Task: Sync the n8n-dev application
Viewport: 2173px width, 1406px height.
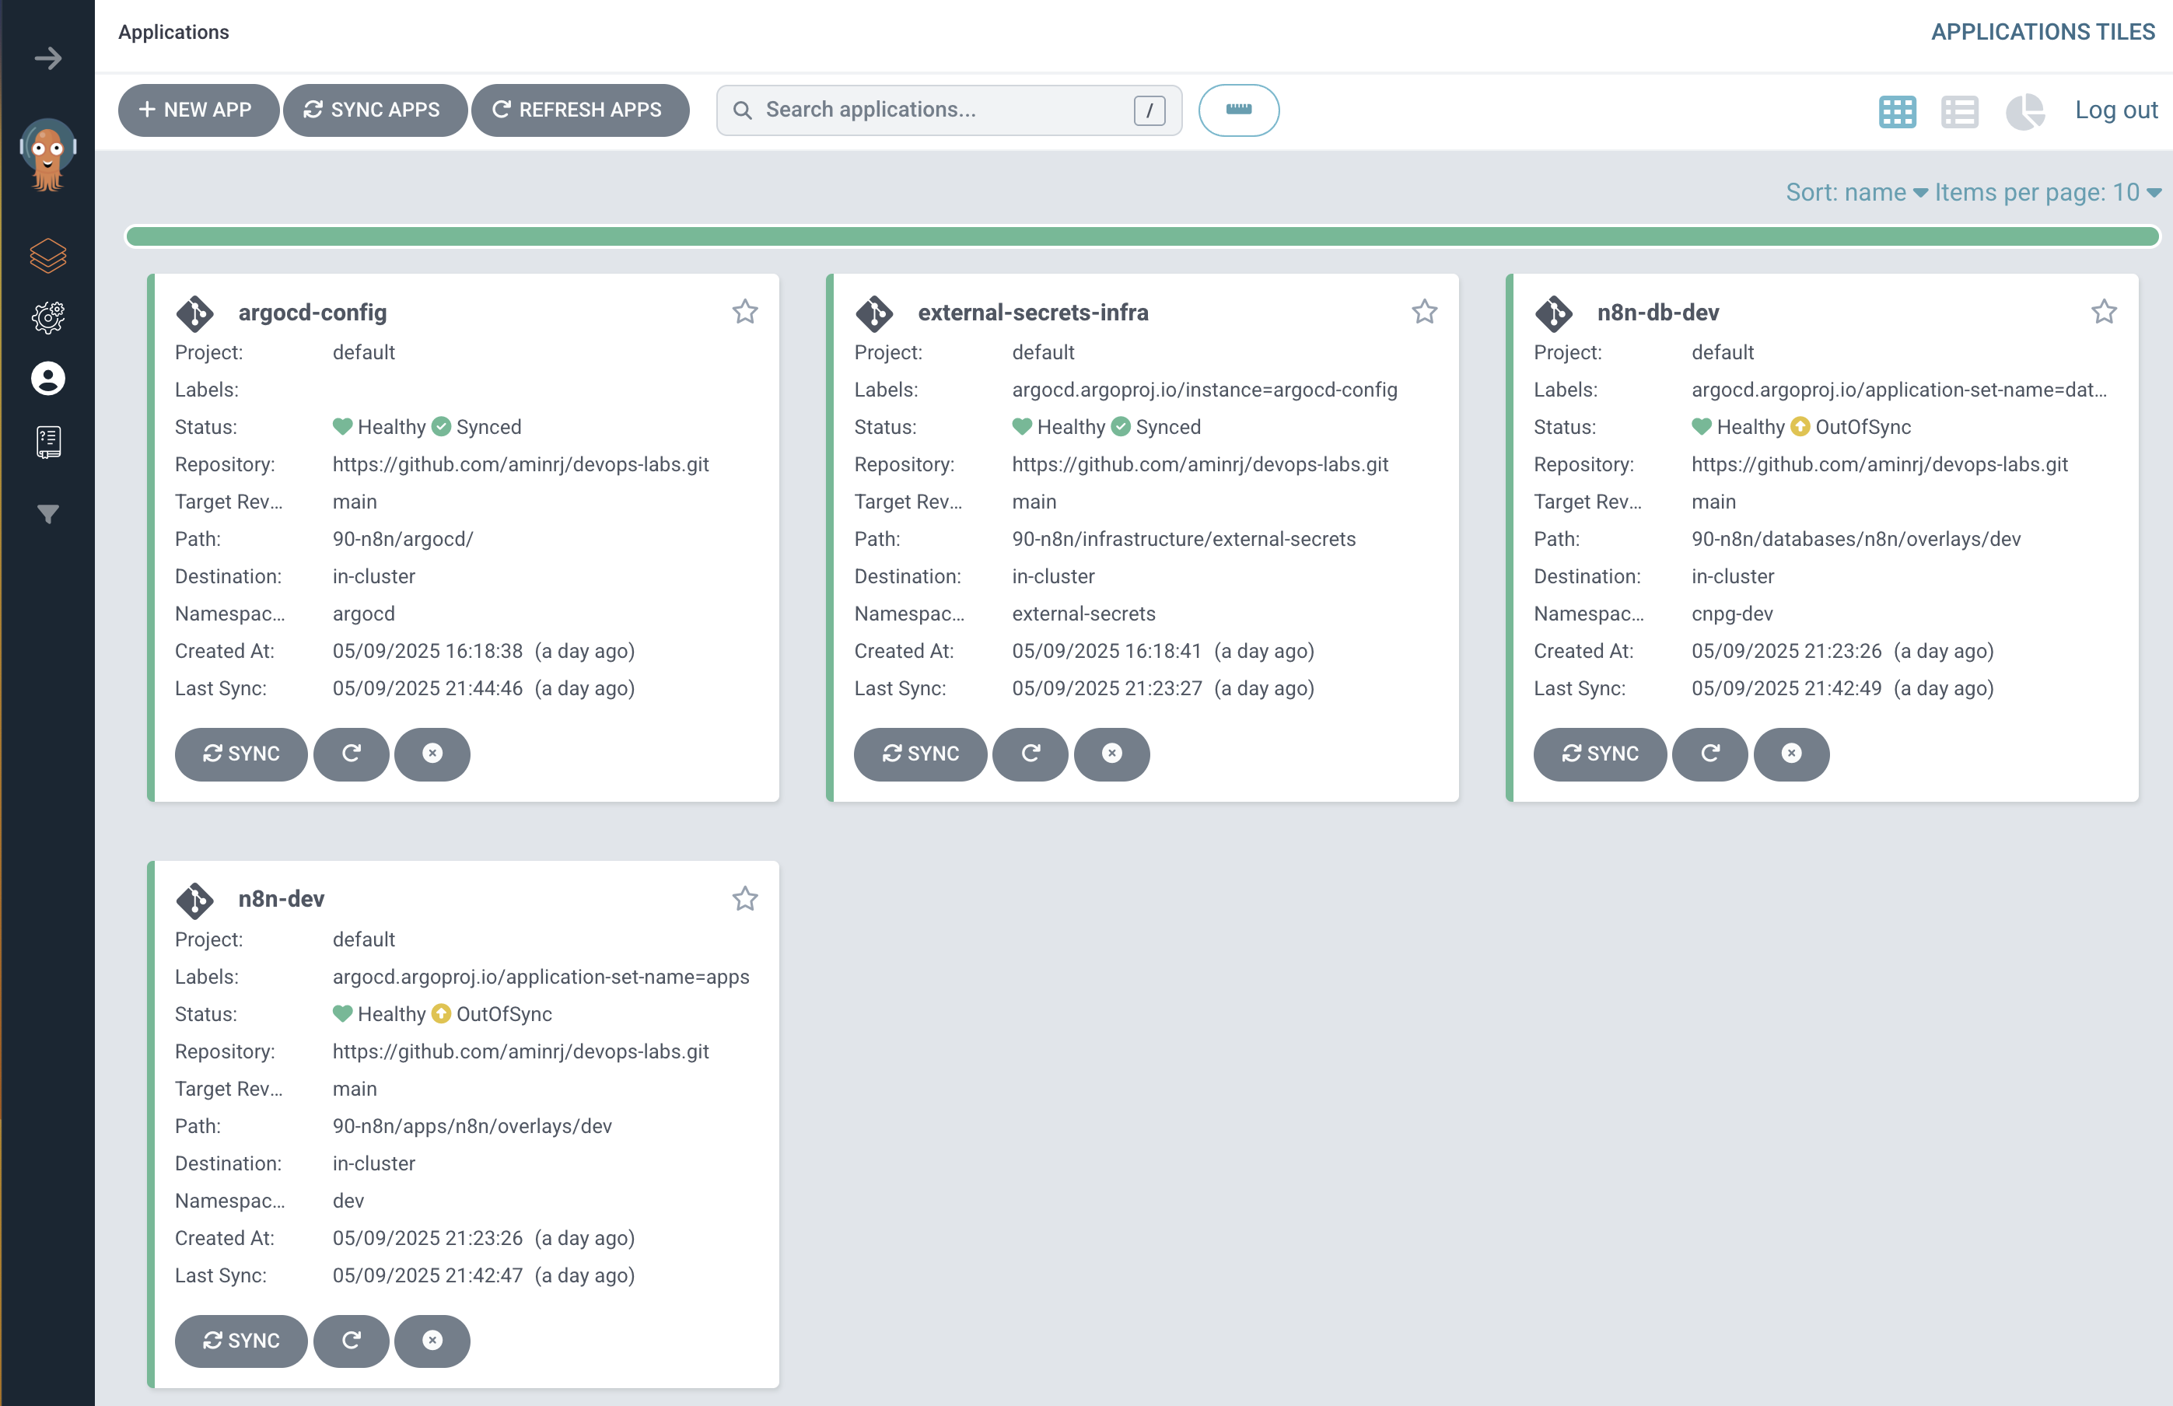Action: (x=241, y=1340)
